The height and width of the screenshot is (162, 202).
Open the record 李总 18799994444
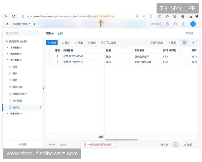click(73, 62)
